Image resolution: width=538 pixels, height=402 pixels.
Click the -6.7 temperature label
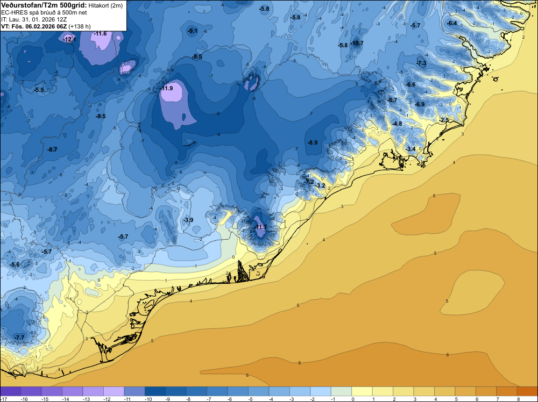tap(392, 100)
